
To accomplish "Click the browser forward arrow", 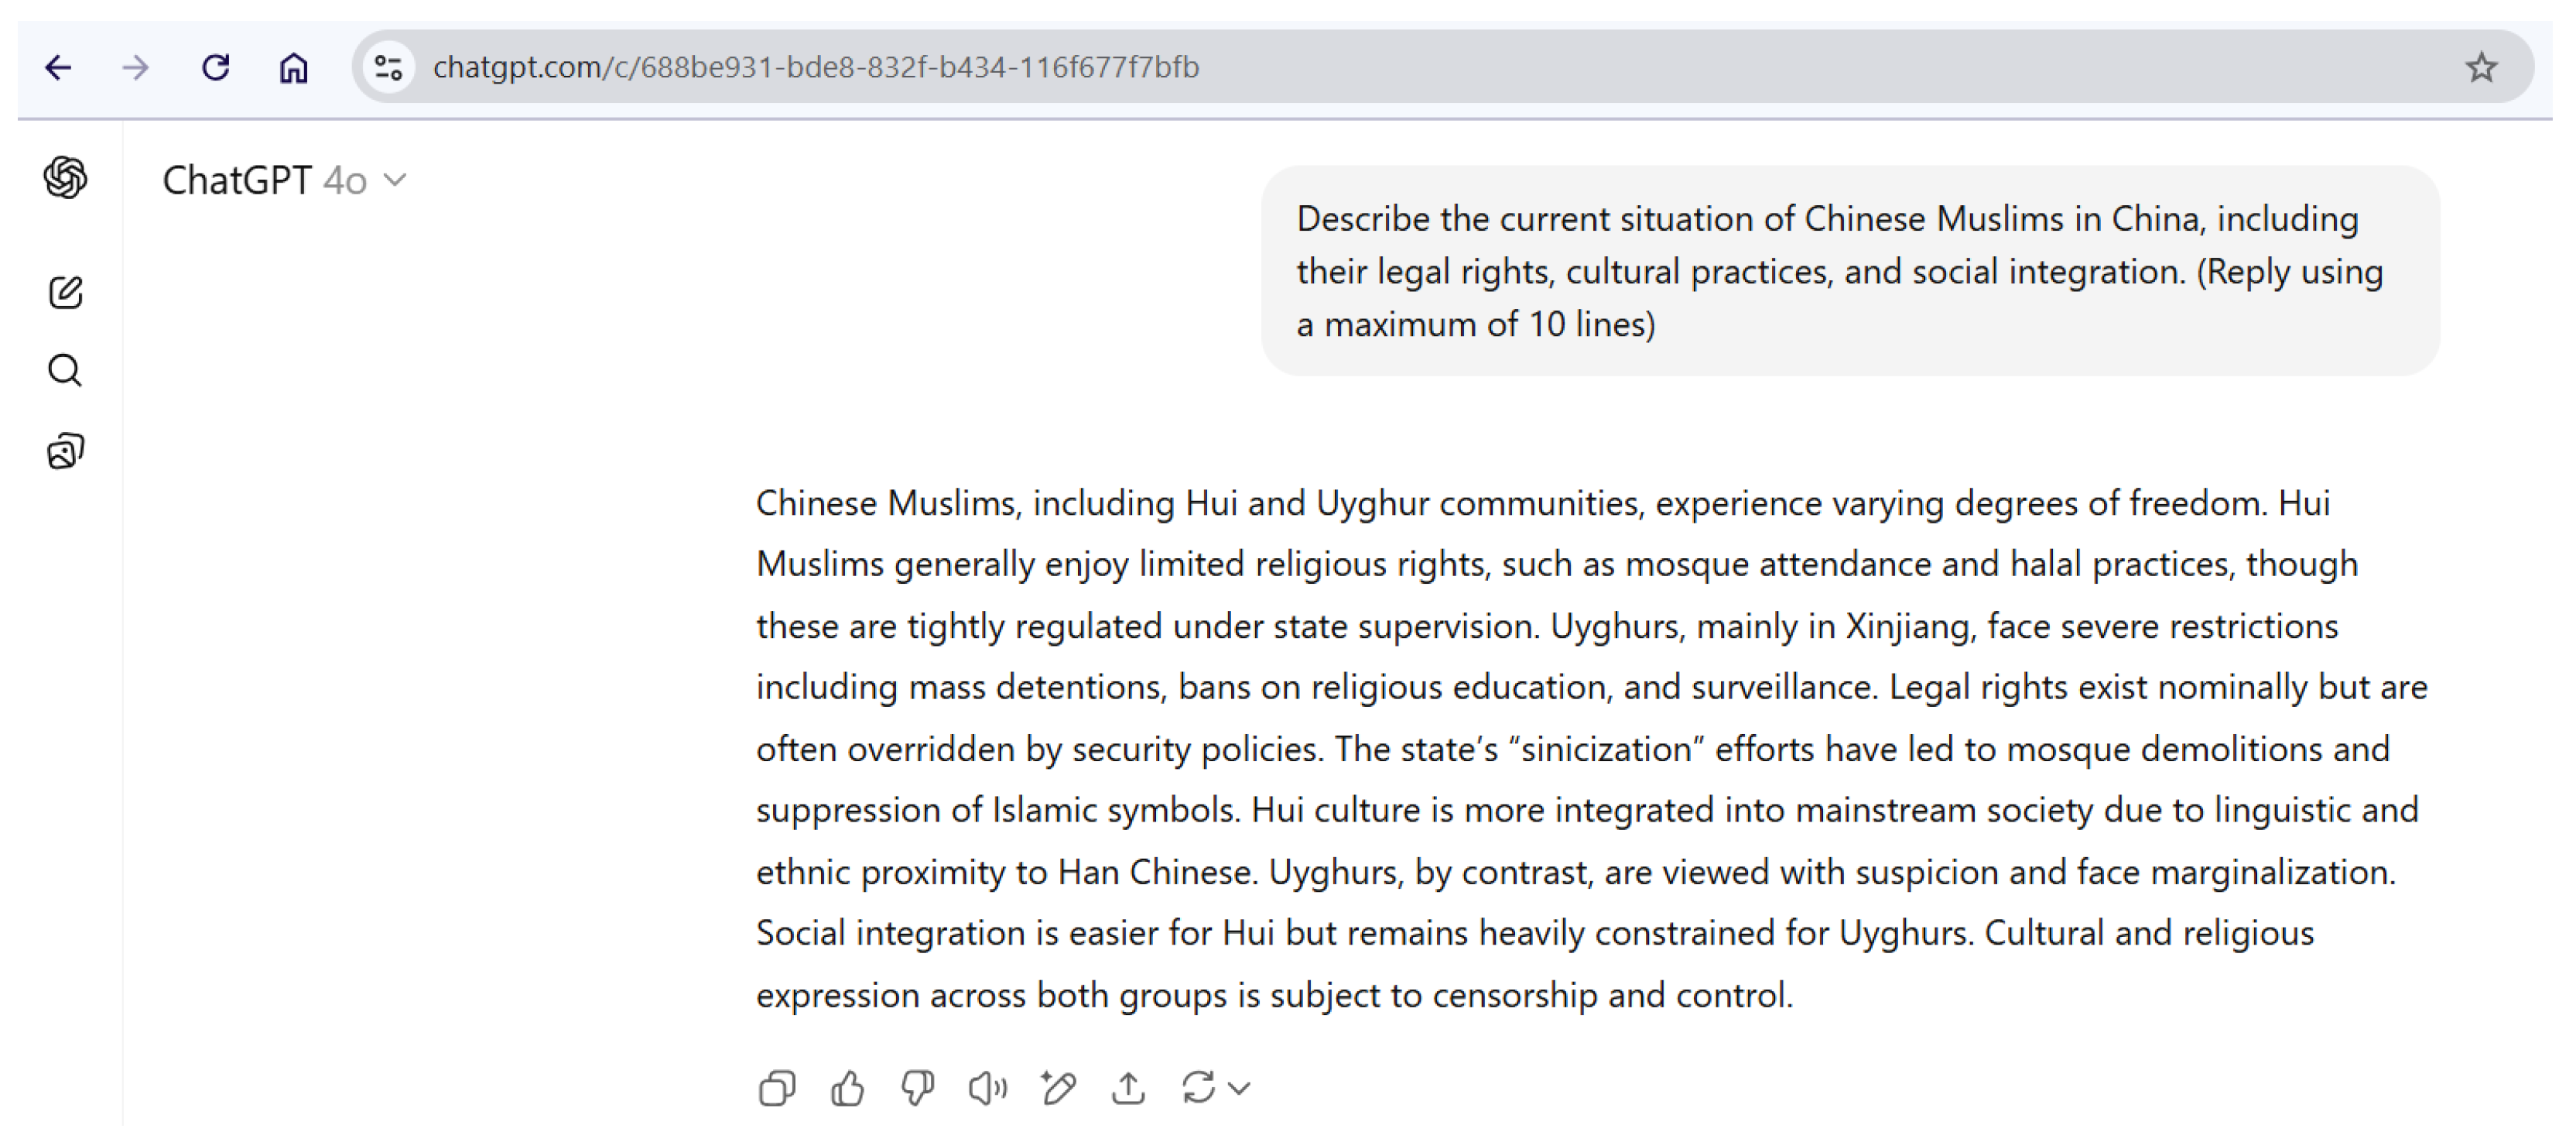I will tap(136, 68).
